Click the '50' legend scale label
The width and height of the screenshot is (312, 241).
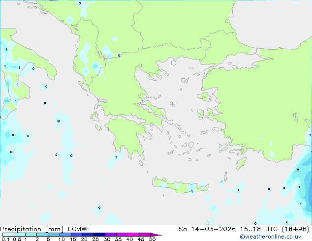[x=152, y=239]
